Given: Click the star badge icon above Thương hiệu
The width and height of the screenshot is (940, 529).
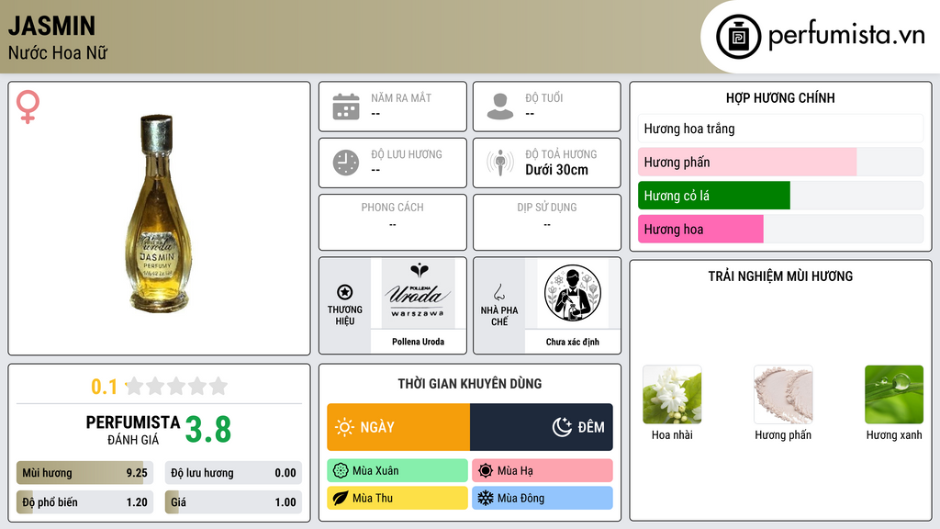Looking at the screenshot, I should (x=345, y=292).
